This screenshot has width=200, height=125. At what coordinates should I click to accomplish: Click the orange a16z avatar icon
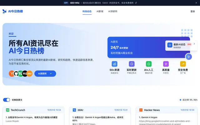tap(29, 74)
